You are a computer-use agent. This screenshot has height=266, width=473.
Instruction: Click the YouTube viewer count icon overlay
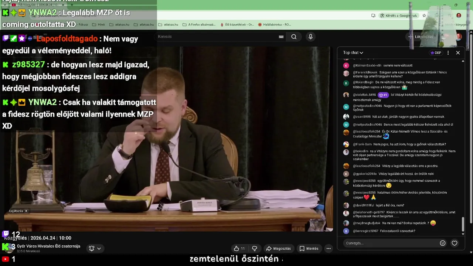tap(6, 259)
